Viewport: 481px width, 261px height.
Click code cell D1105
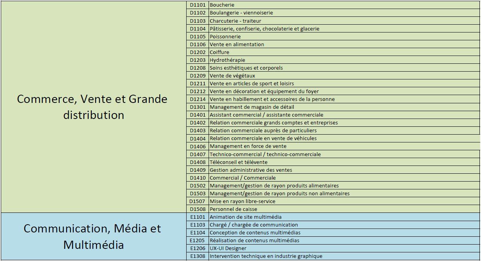tap(198, 36)
